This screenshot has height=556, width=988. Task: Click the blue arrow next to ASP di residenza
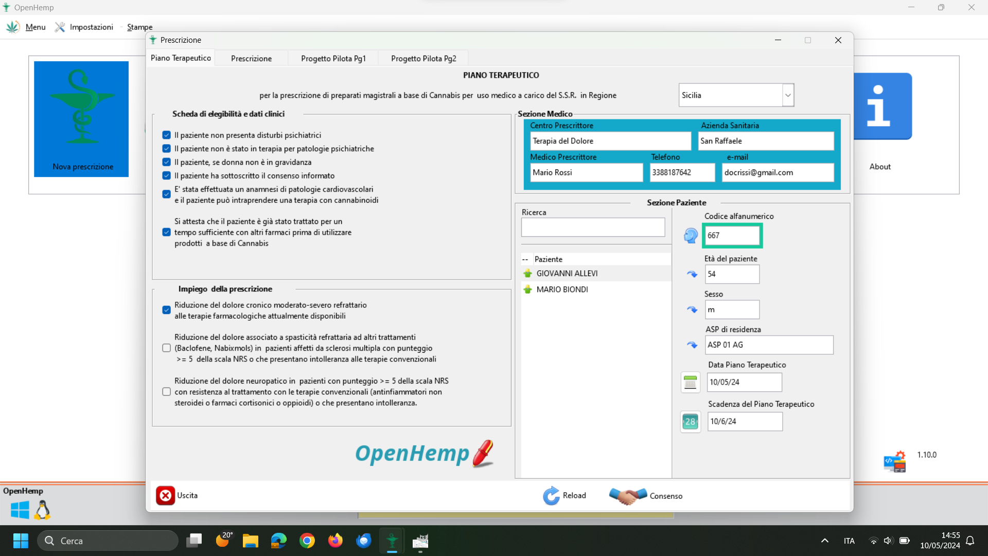(692, 345)
